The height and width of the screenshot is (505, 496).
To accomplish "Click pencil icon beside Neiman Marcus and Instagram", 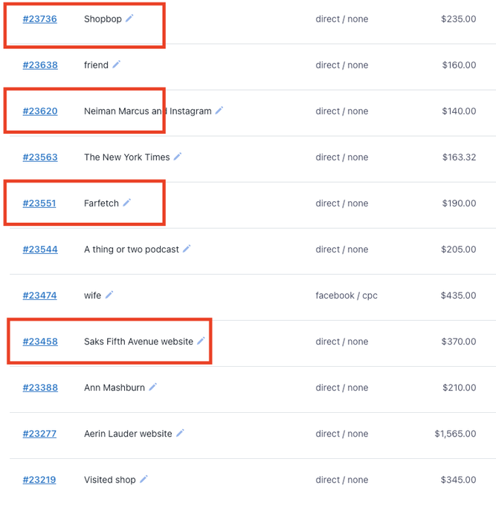I will (219, 111).
